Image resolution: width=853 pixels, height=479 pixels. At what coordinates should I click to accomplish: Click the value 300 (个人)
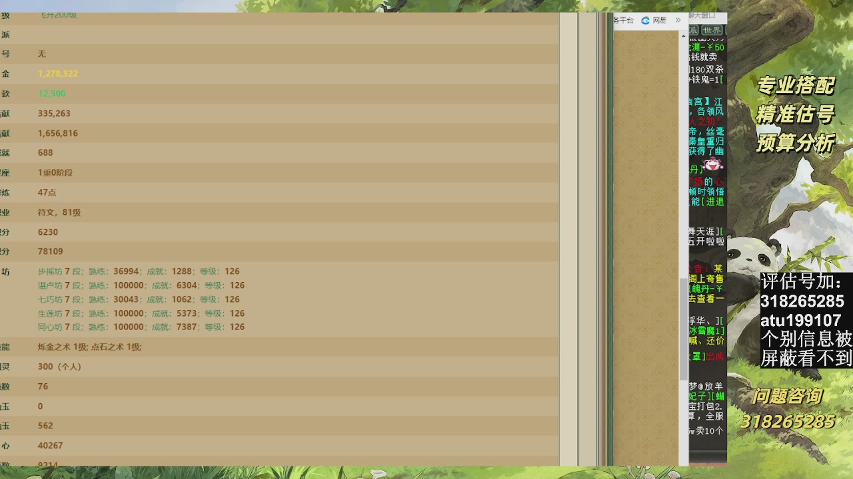(x=59, y=367)
